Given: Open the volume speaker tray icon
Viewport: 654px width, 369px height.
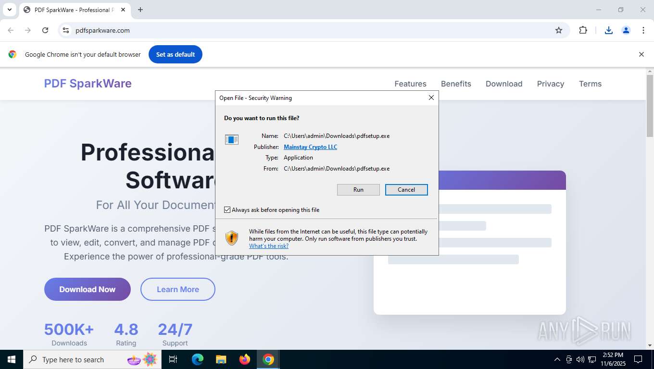Looking at the screenshot, I should click(x=580, y=359).
